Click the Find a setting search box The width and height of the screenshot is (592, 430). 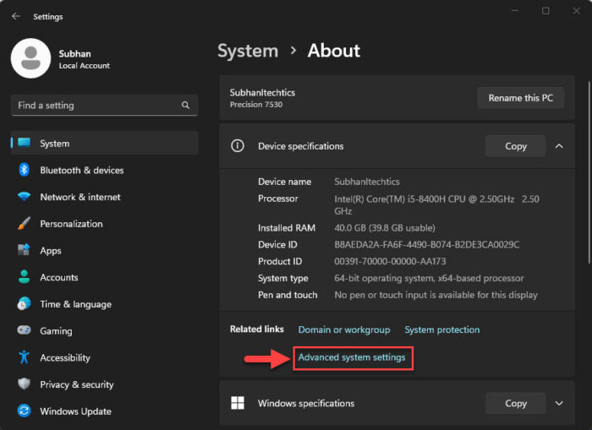[x=105, y=106]
